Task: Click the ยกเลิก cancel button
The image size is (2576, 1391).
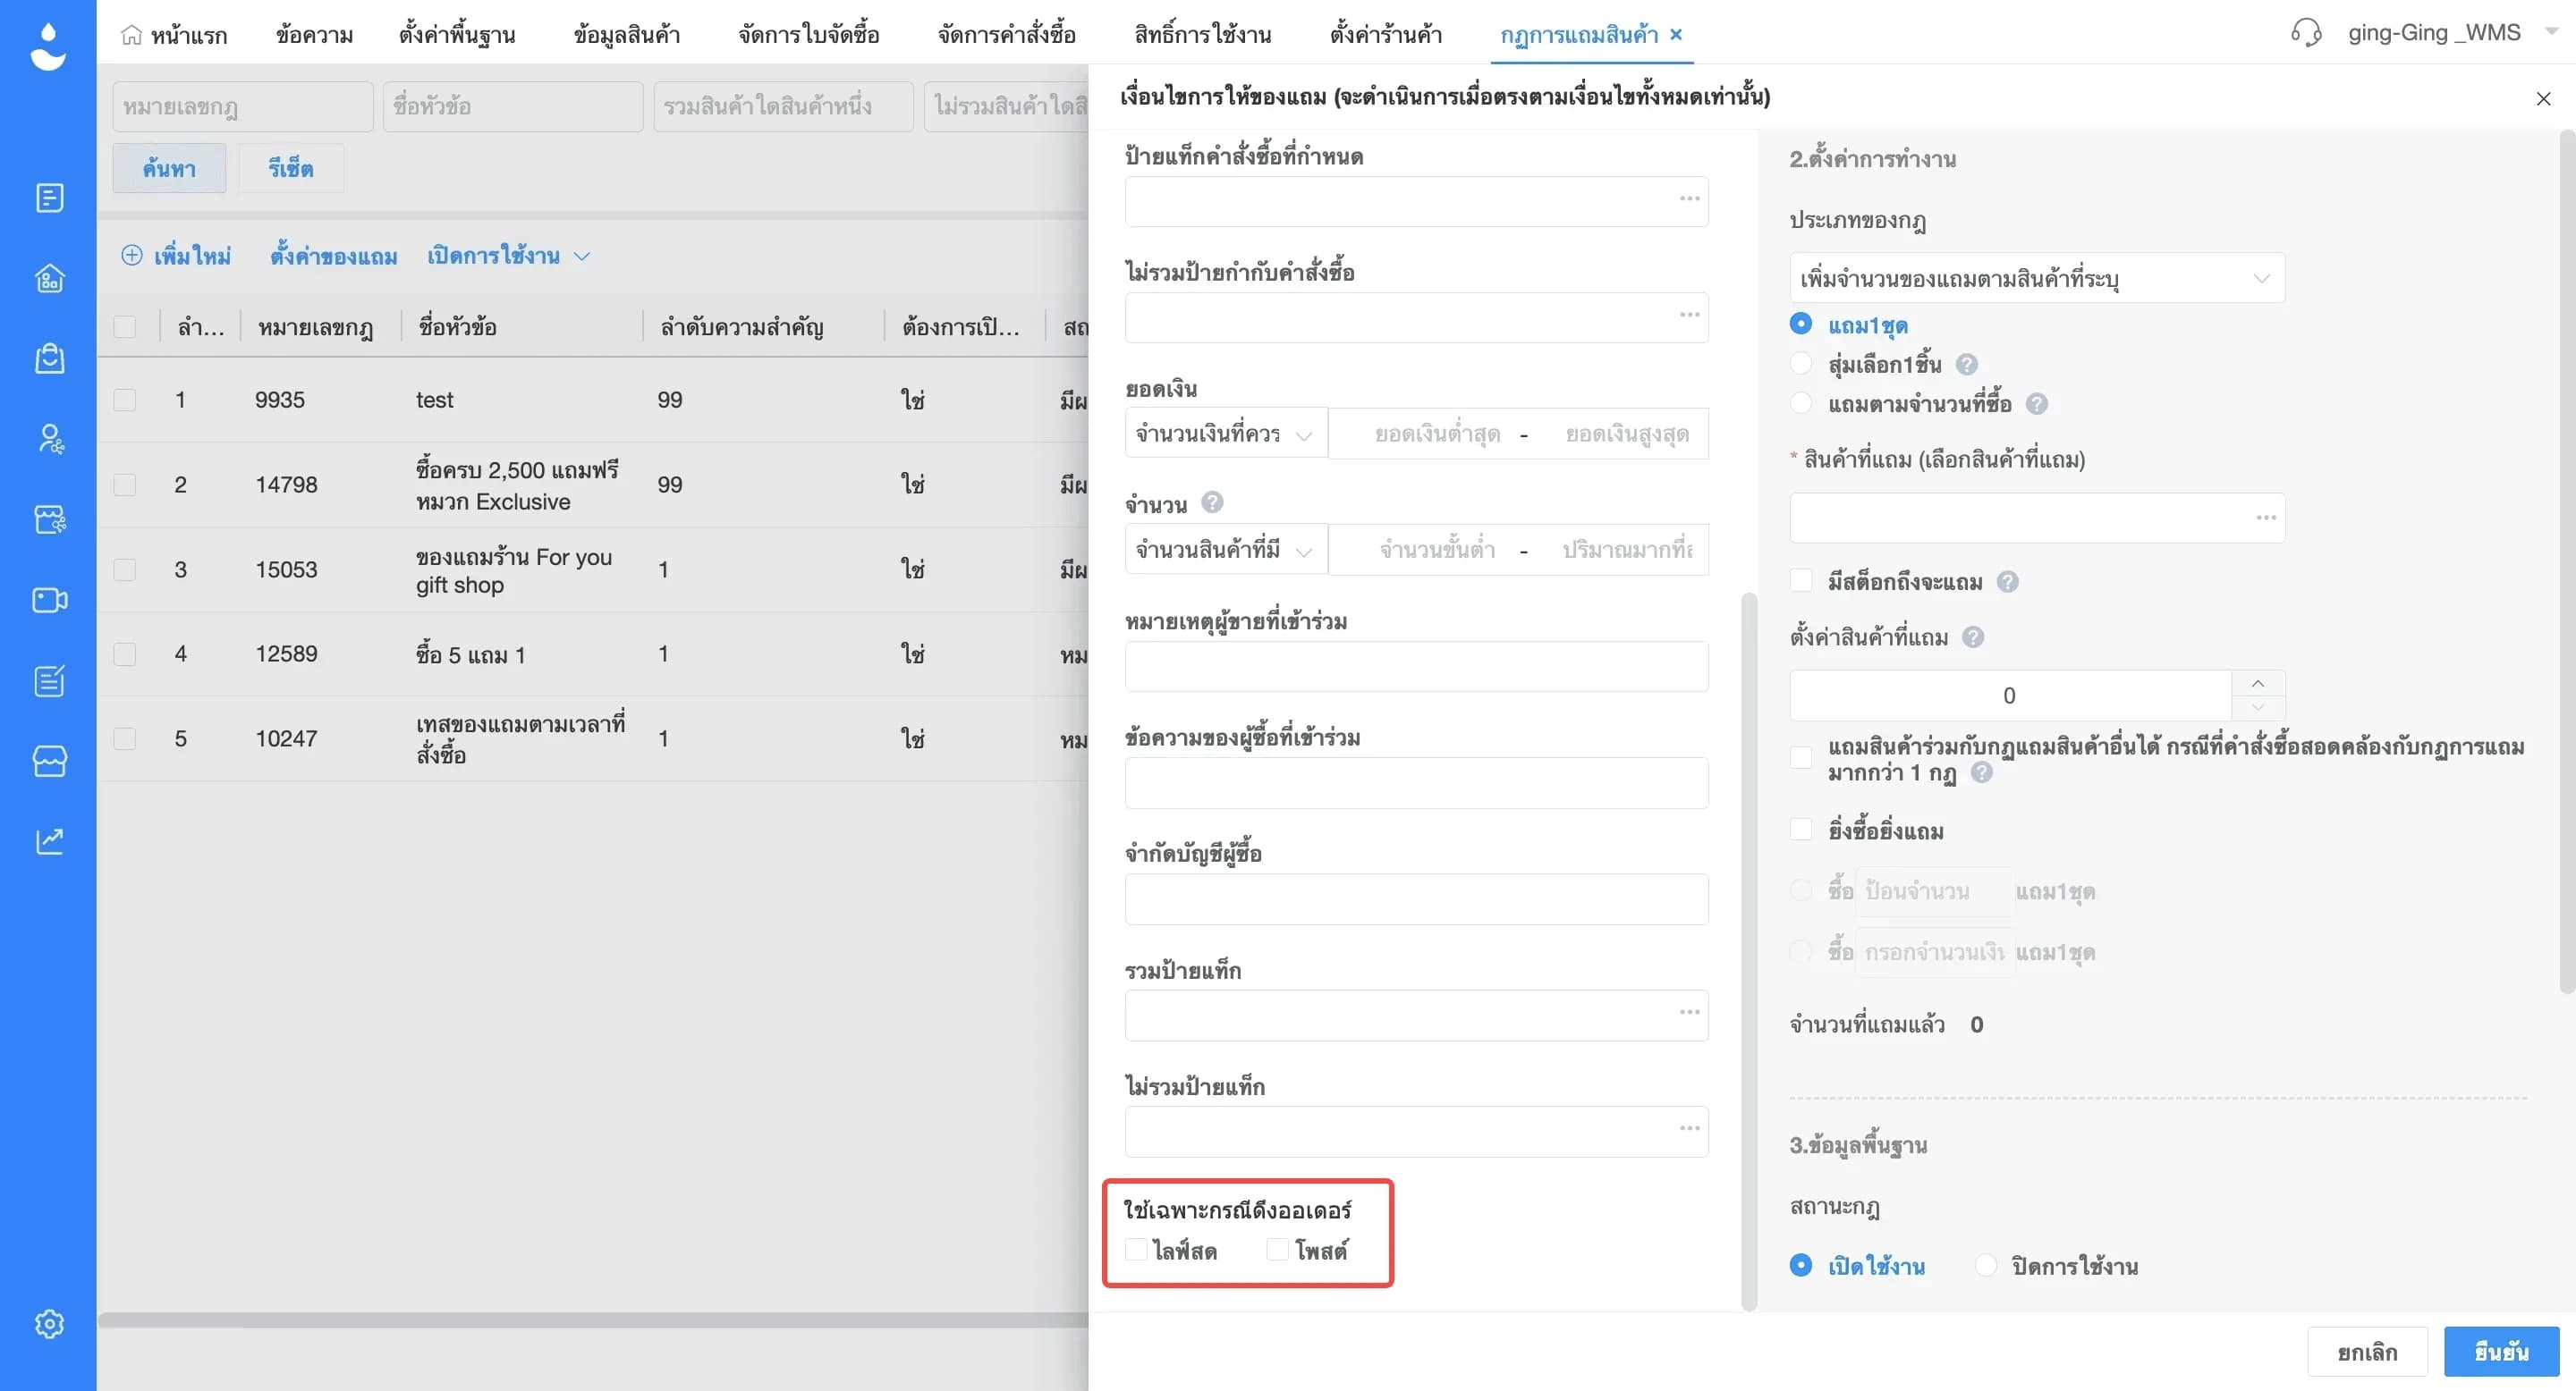Action: coord(2367,1352)
